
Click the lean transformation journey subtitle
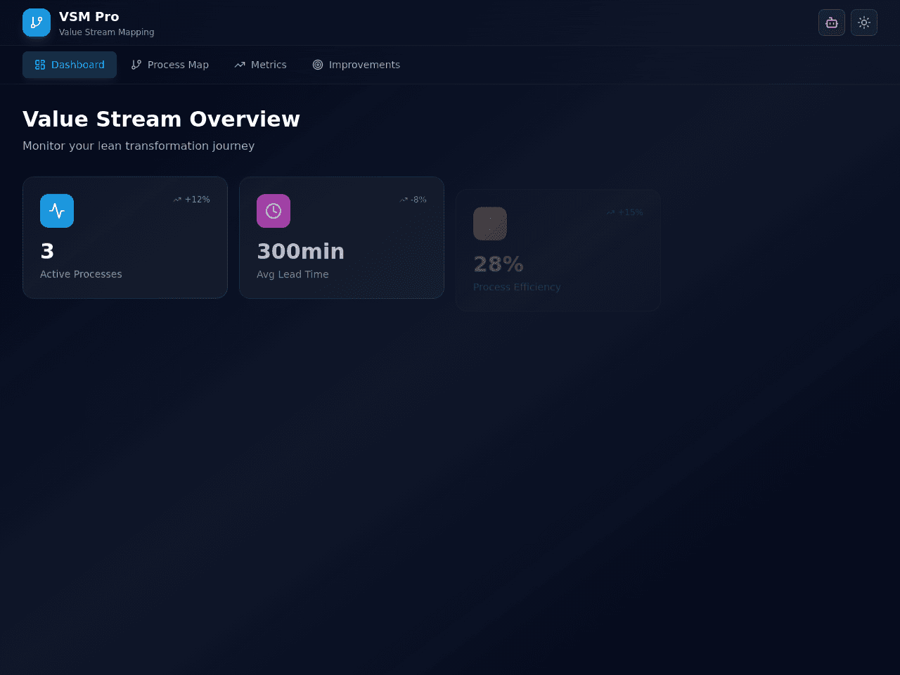(139, 146)
